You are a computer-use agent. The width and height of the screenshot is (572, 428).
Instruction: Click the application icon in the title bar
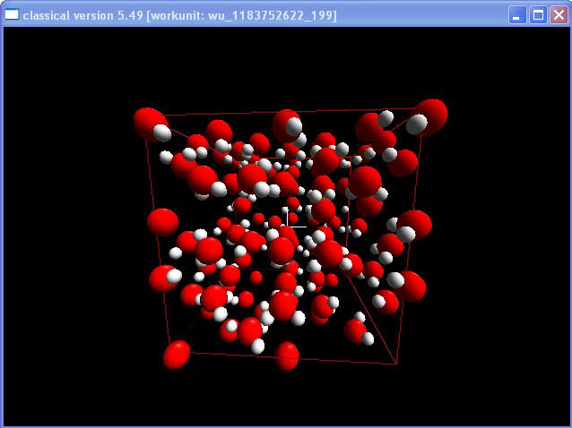(12, 15)
